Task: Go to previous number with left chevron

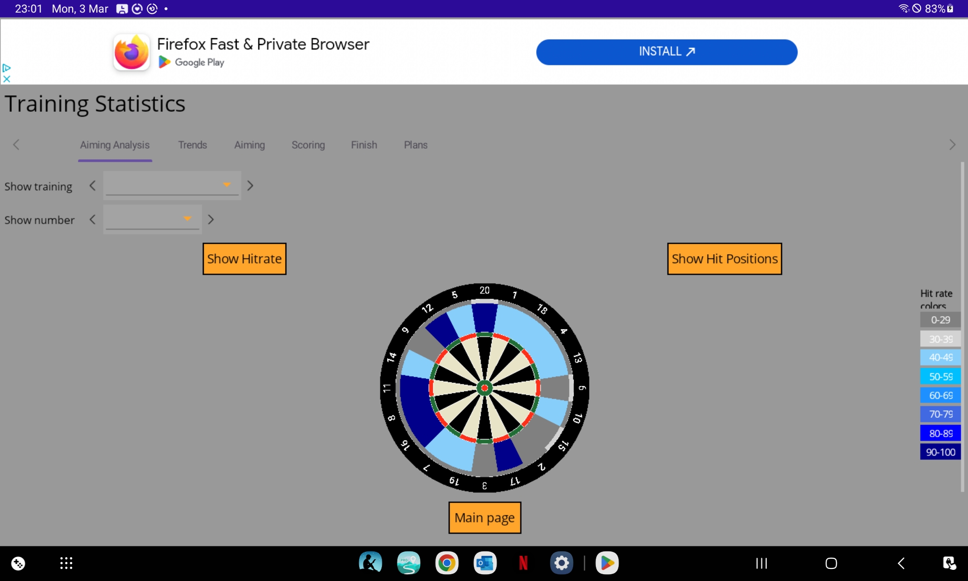Action: pyautogui.click(x=92, y=220)
